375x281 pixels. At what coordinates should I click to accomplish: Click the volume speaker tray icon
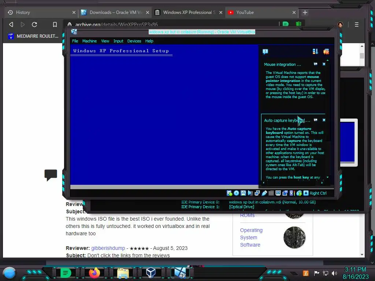click(334, 273)
